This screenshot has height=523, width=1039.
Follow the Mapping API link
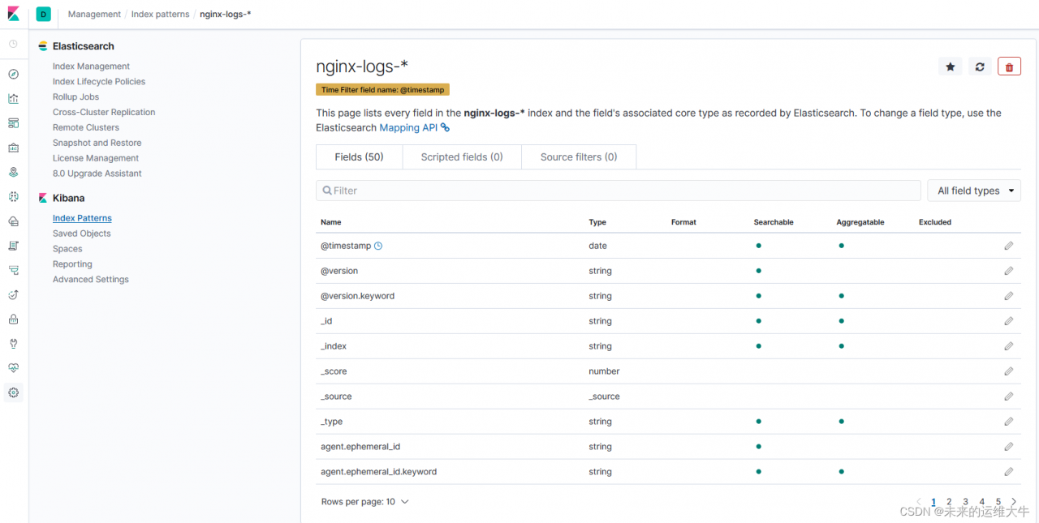point(414,127)
